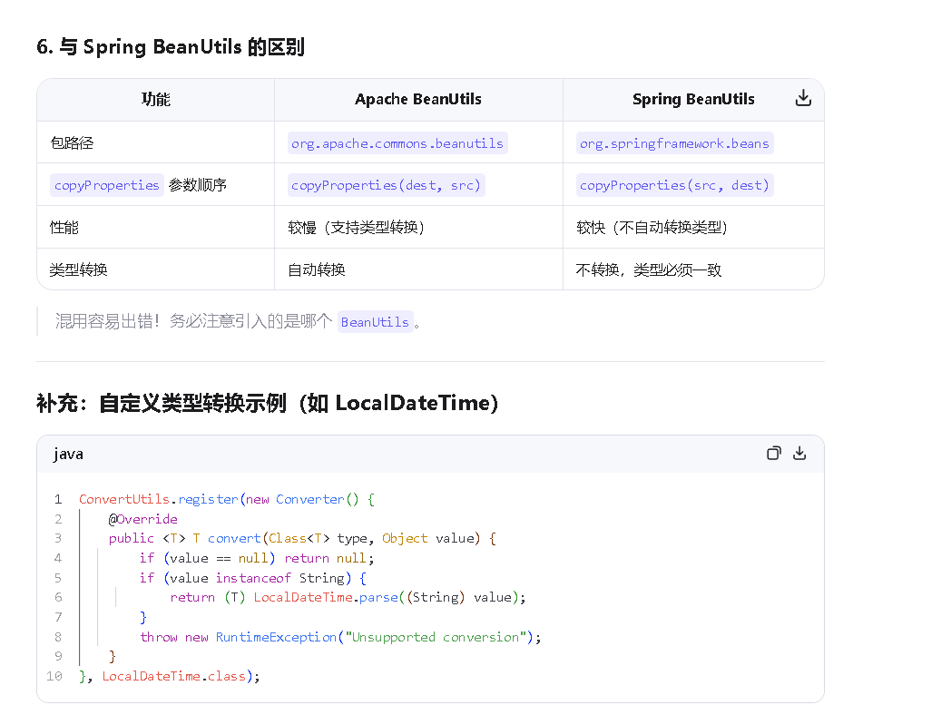Click the java language label
This screenshot has height=705, width=951.
(x=68, y=454)
